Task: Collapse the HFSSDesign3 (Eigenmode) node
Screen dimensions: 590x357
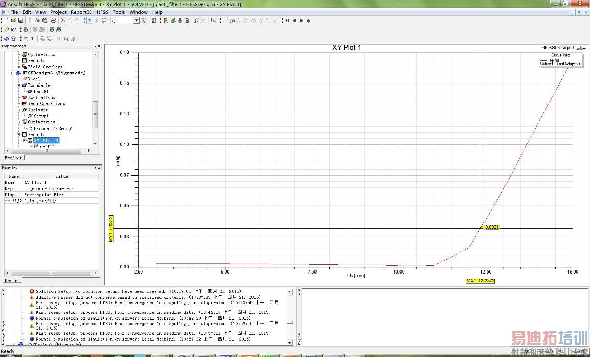Action: (13, 73)
